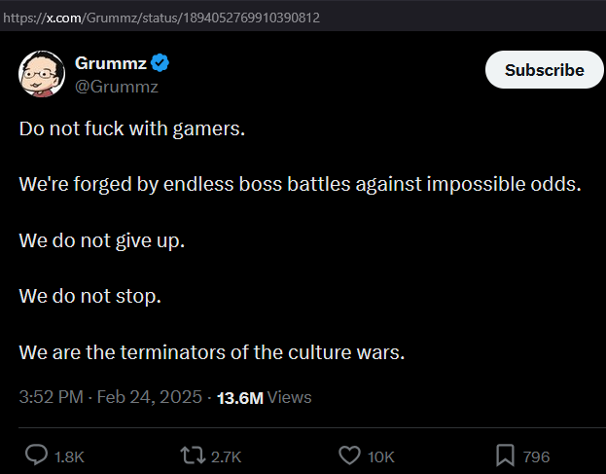606x474 pixels.
Task: Click the Feb 24, 2025 date
Action: 150,397
